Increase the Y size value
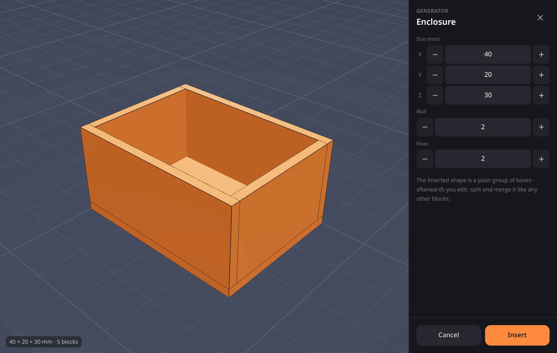557x353 pixels. [x=541, y=75]
